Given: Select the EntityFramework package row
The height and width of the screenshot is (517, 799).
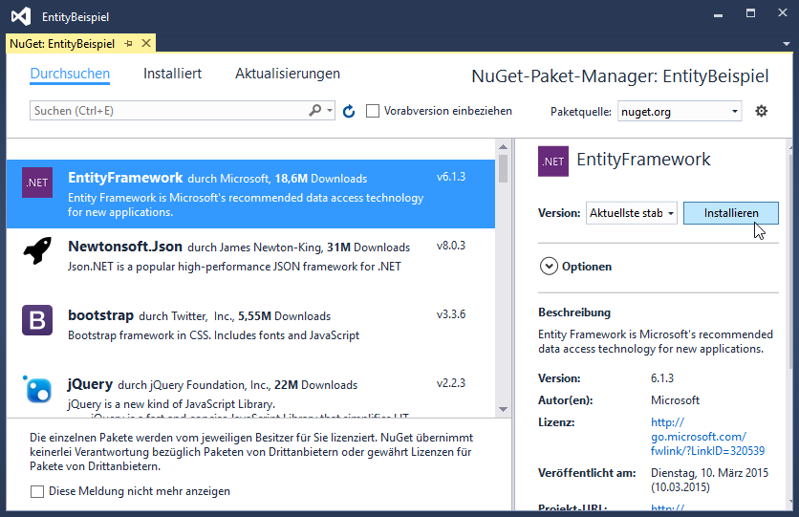Looking at the screenshot, I should [x=250, y=194].
